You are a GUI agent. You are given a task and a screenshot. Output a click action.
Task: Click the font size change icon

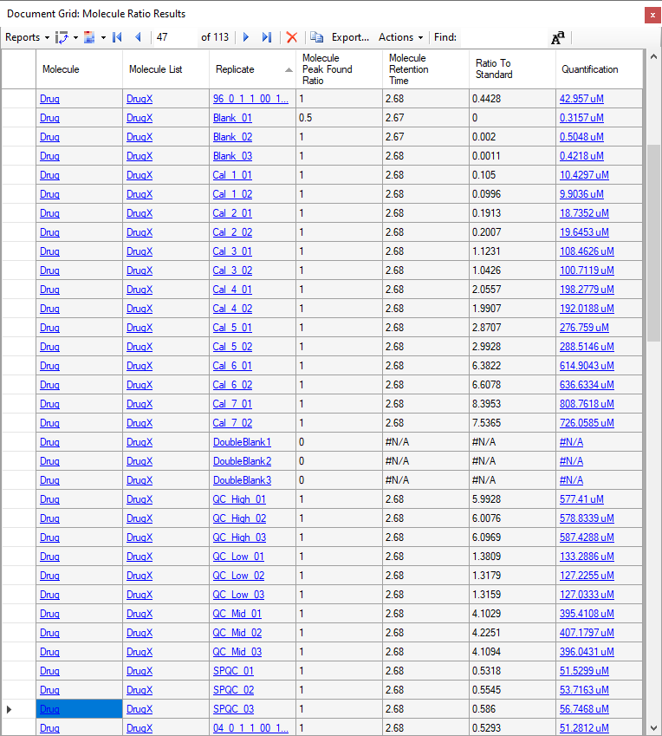(558, 37)
